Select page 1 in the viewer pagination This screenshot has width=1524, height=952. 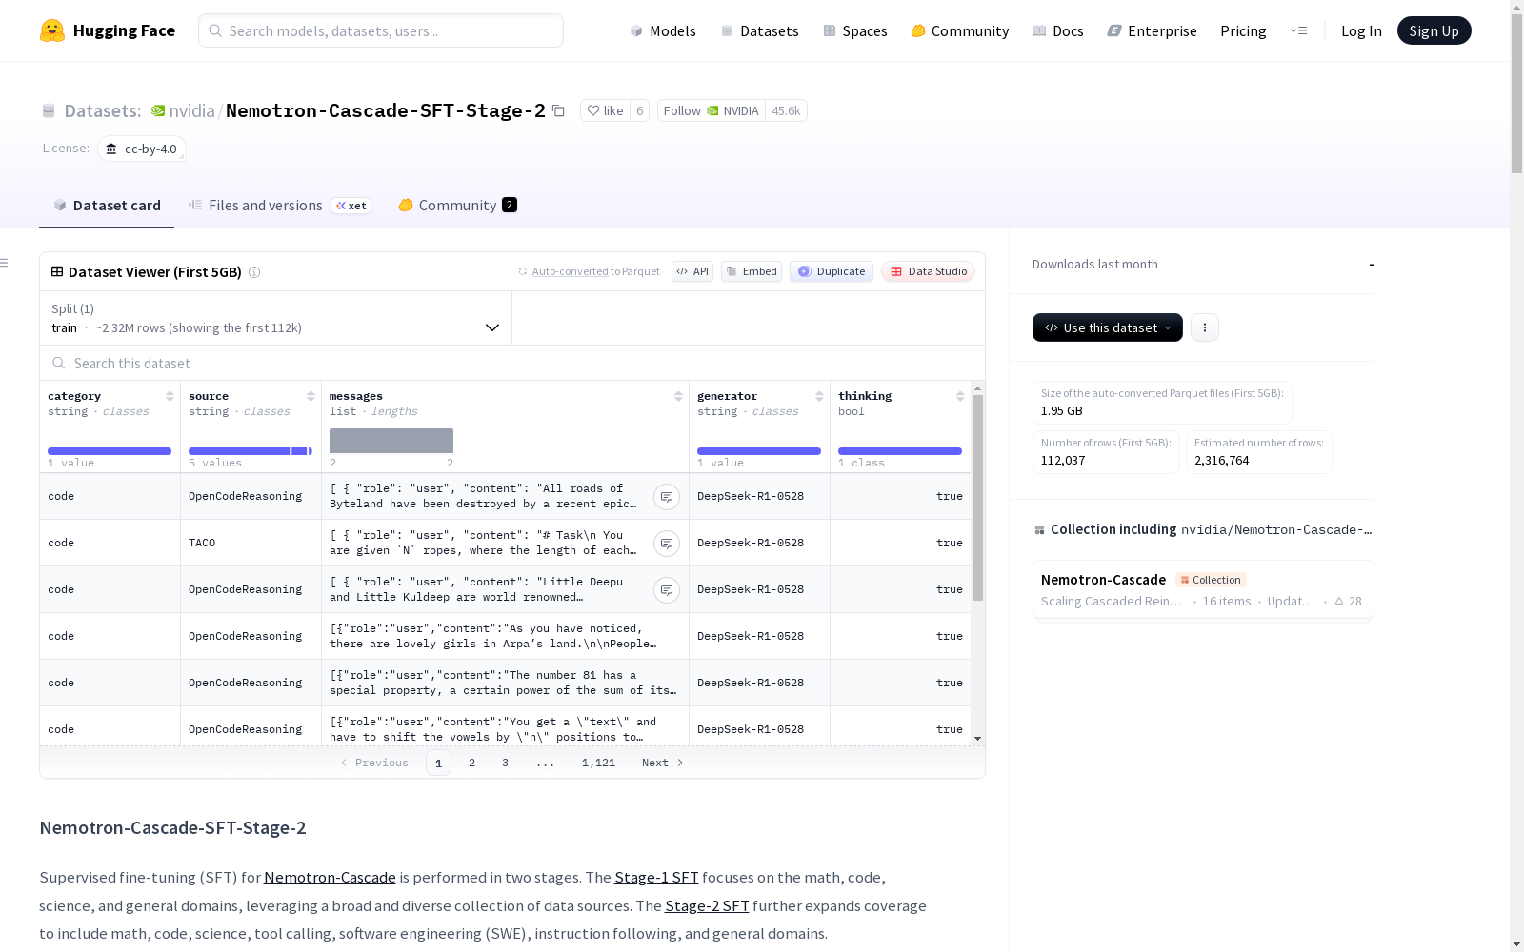point(438,763)
